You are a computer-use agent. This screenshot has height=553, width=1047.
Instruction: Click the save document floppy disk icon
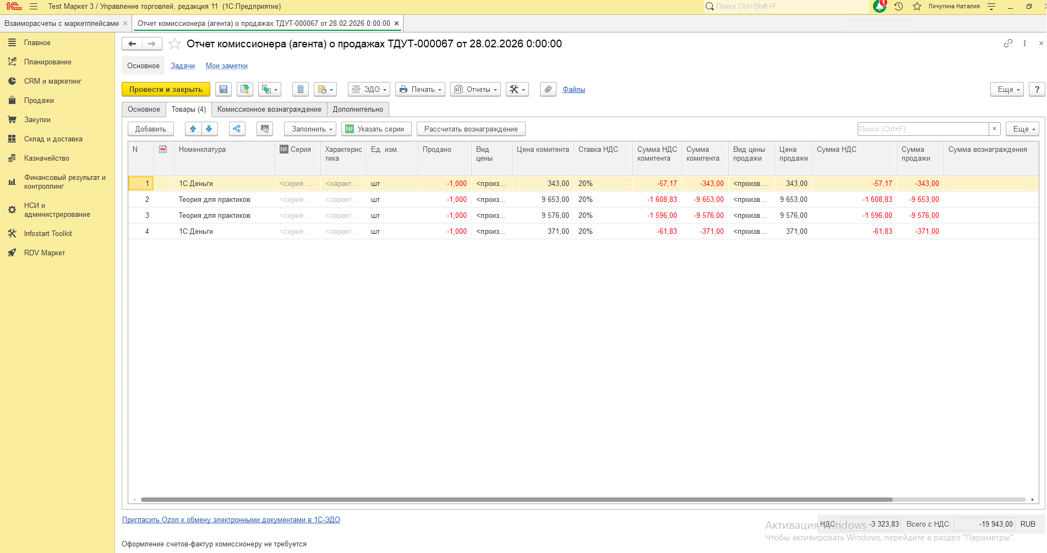click(223, 89)
